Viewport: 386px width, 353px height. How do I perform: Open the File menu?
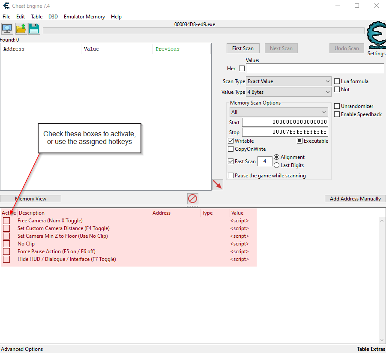point(6,16)
